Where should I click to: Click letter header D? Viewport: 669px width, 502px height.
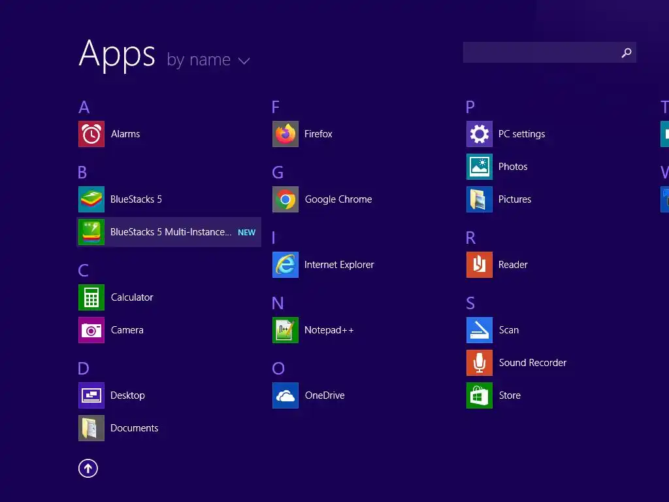(84, 369)
